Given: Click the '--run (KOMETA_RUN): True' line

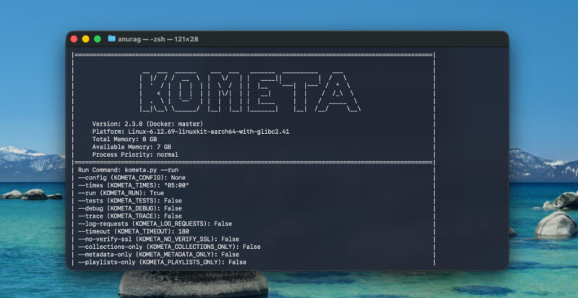Looking at the screenshot, I should [x=121, y=193].
